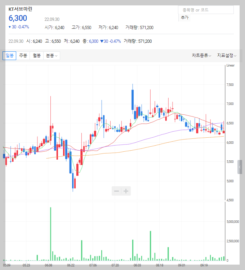Click the KT서브마린 stock name
This screenshot has height=270, width=245.
(x=21, y=9)
